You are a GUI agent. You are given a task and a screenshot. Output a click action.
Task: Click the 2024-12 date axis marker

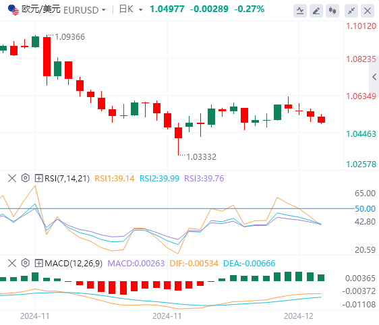click(x=299, y=316)
